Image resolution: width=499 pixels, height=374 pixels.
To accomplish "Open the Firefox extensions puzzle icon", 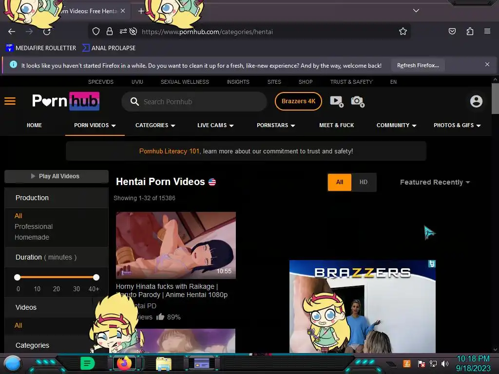I will point(470,31).
